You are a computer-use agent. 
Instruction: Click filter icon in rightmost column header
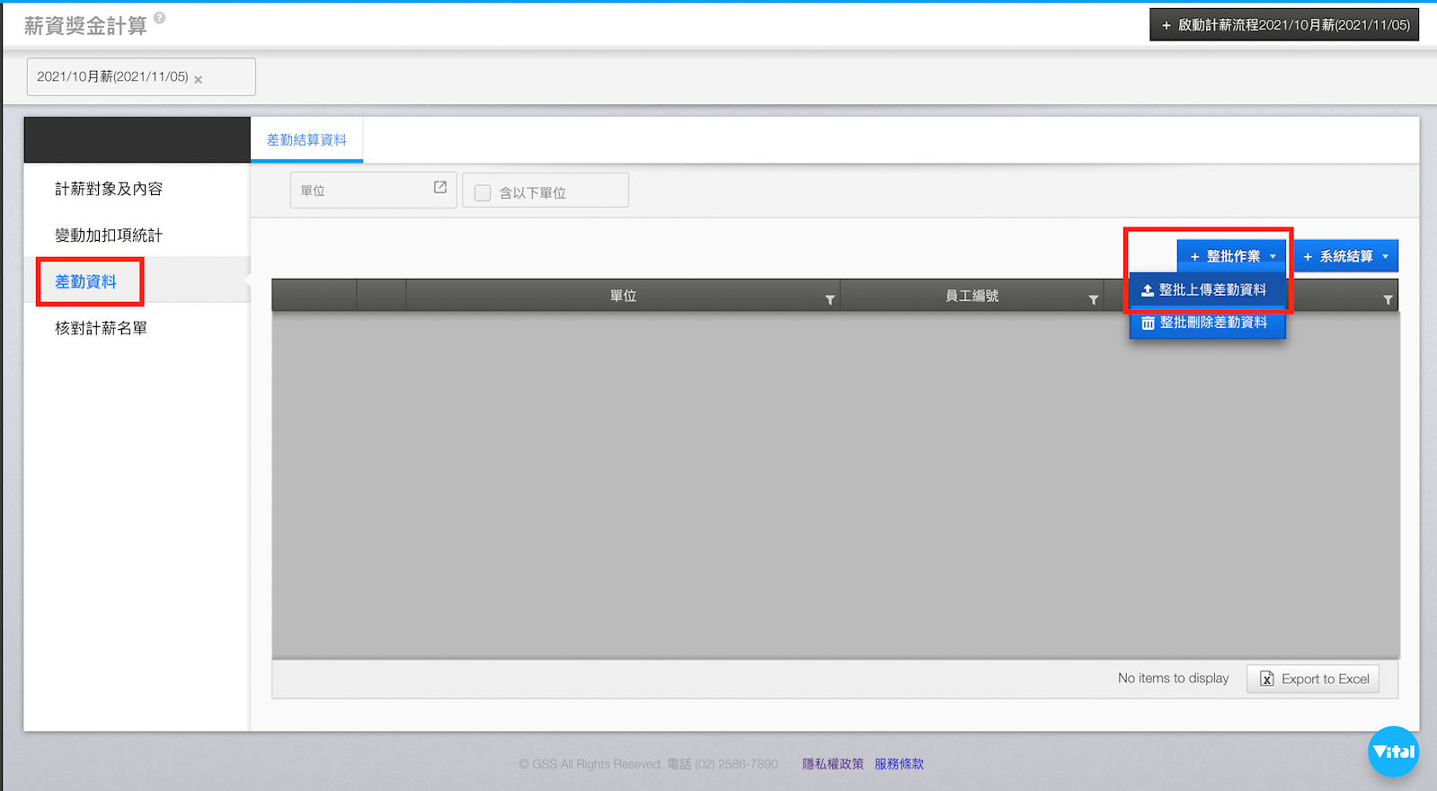(x=1388, y=300)
